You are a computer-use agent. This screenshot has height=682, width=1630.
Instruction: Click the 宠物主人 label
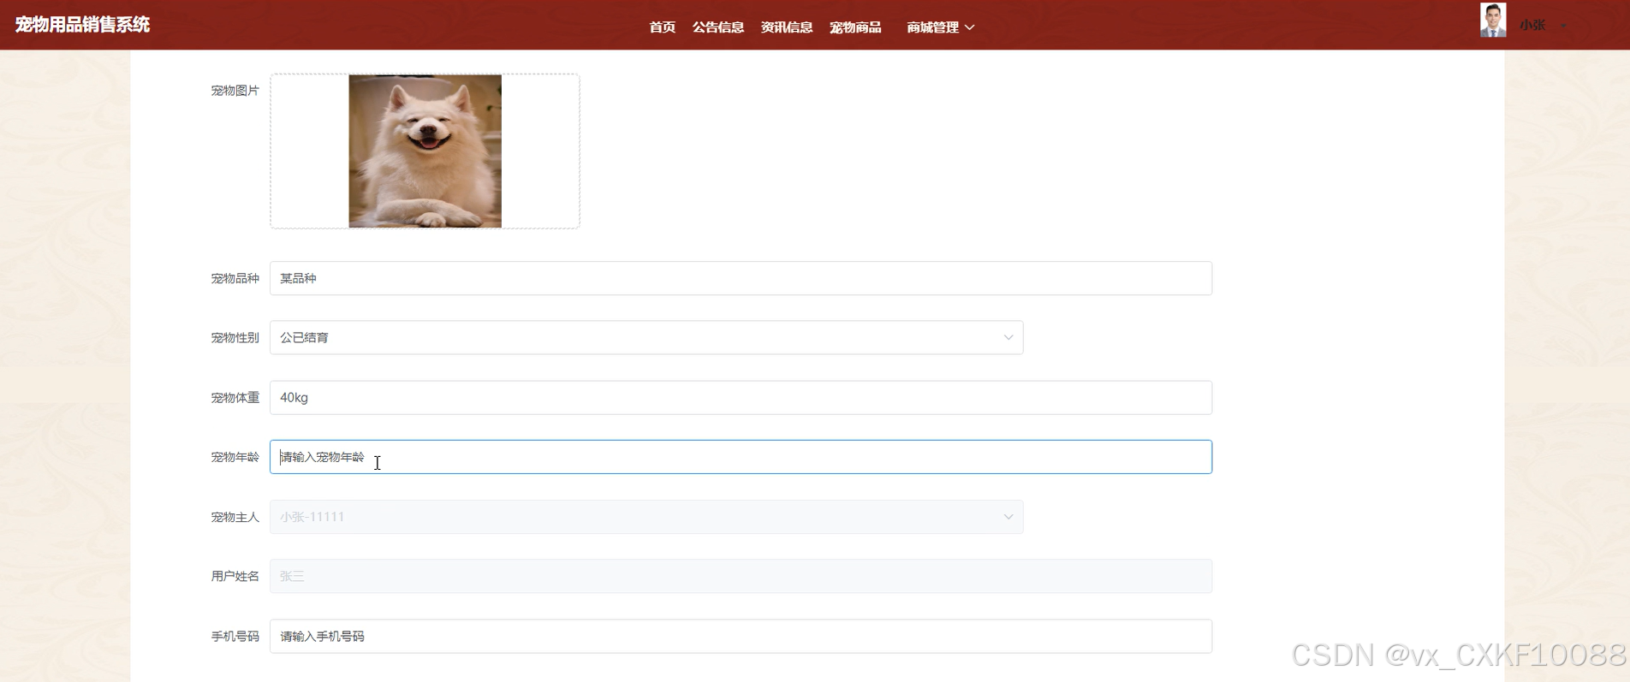[x=235, y=517]
